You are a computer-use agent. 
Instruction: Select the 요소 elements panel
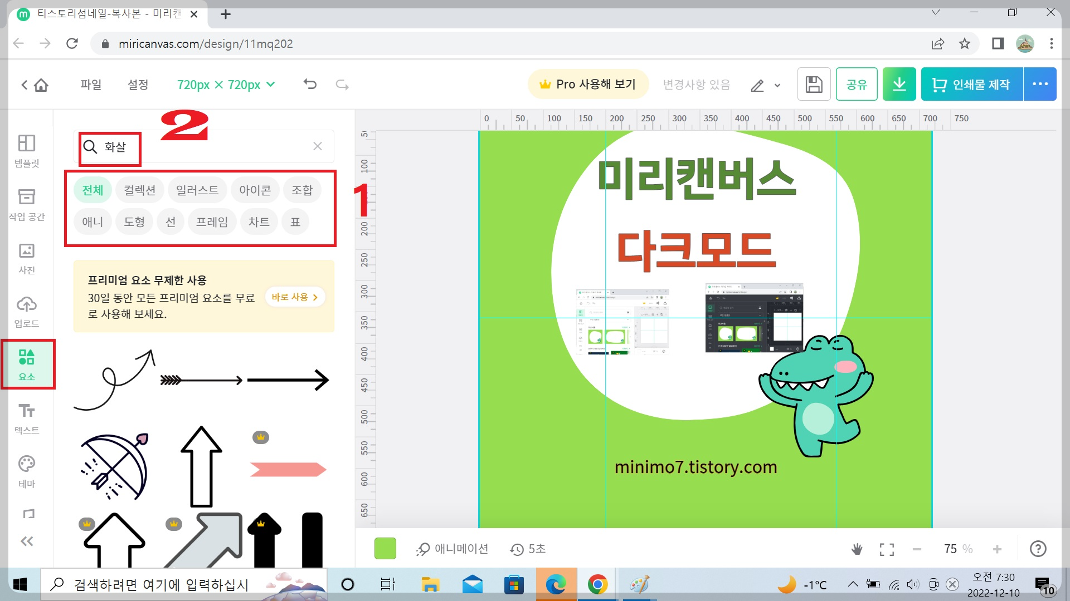pos(27,364)
